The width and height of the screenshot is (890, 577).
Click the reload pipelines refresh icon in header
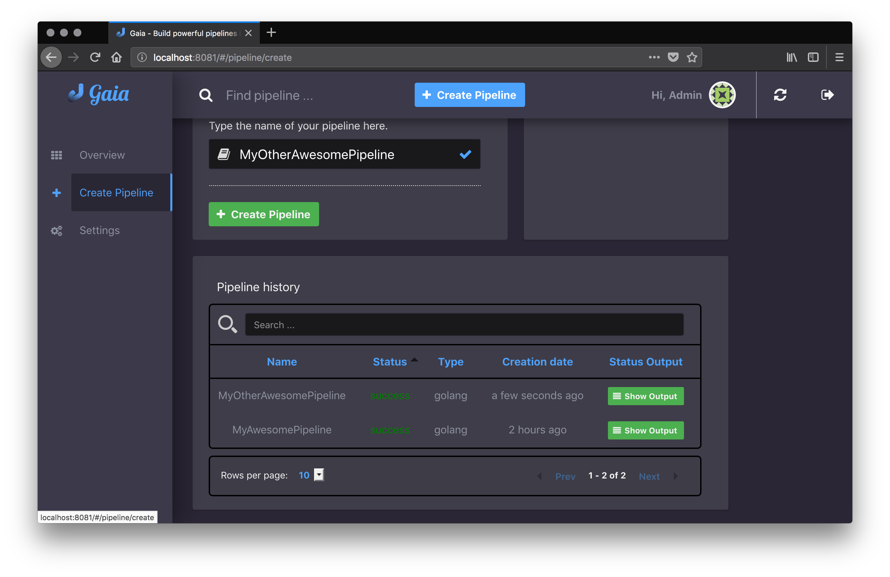(x=780, y=95)
